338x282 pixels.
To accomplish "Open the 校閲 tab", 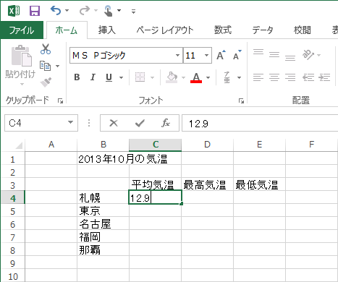I will (302, 30).
